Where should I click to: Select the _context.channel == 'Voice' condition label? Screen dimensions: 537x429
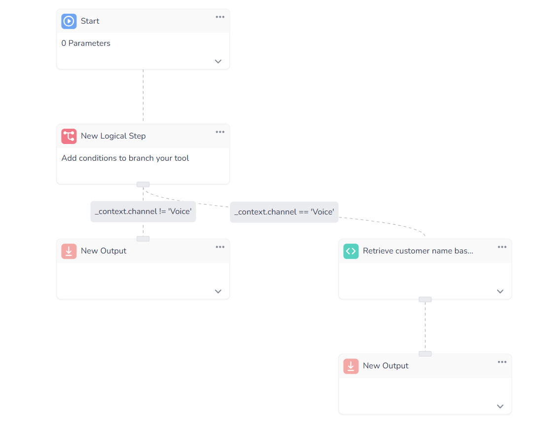click(x=284, y=212)
